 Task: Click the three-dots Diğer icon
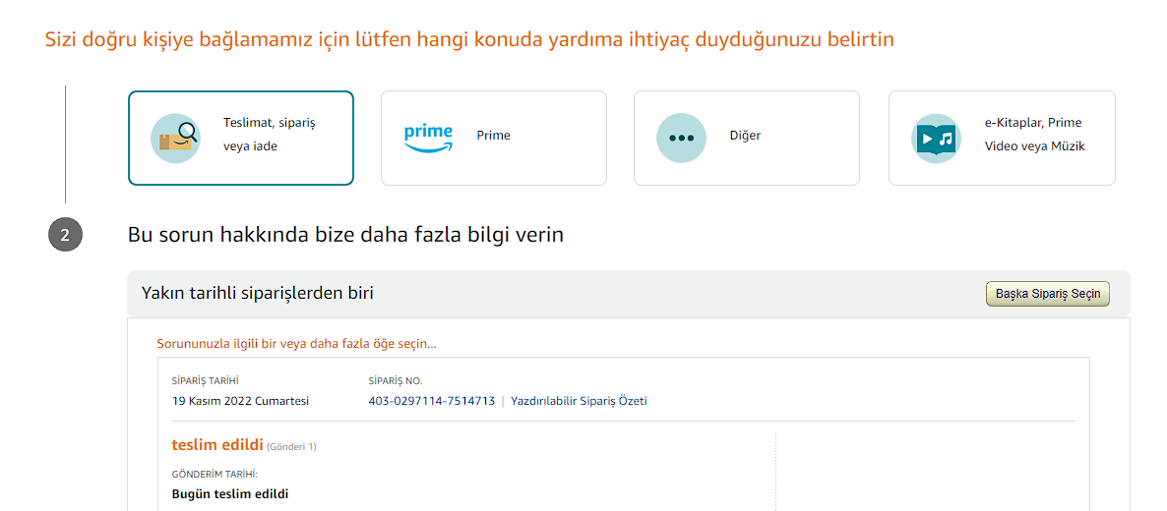(x=681, y=138)
